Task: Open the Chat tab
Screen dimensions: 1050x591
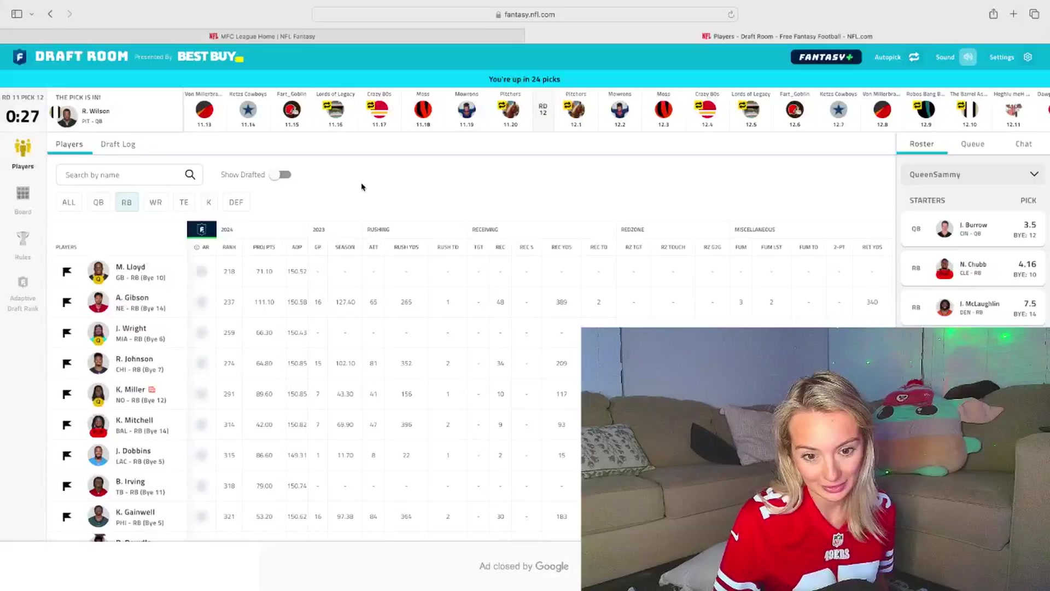Action: [x=1023, y=144]
